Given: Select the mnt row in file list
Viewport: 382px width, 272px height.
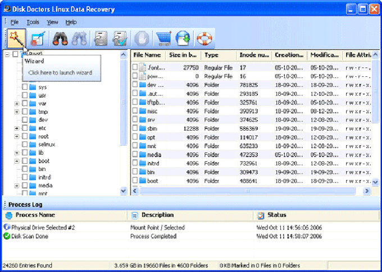Looking at the screenshot, I should [x=252, y=146].
